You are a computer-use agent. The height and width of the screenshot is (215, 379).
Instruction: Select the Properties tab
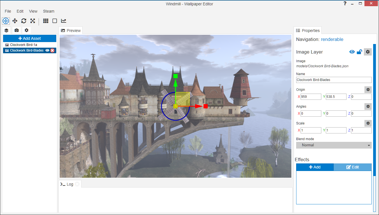pyautogui.click(x=308, y=31)
